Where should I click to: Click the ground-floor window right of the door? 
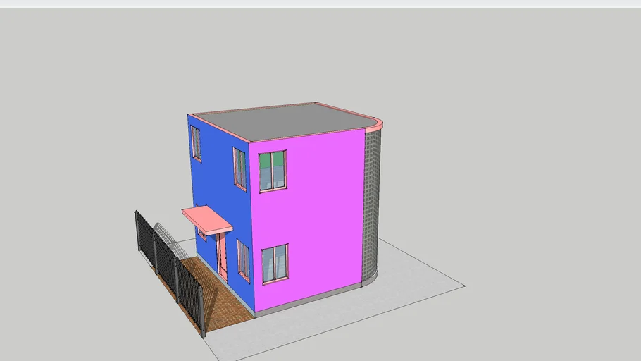pos(243,260)
